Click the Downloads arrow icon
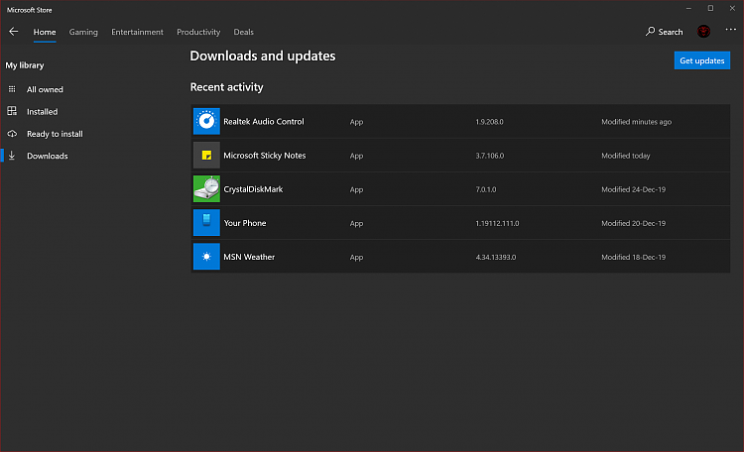Viewport: 744px width, 452px height. click(x=12, y=156)
